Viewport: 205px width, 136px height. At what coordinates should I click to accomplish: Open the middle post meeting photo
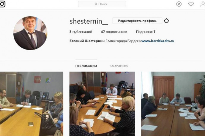pyautogui.click(x=102, y=104)
